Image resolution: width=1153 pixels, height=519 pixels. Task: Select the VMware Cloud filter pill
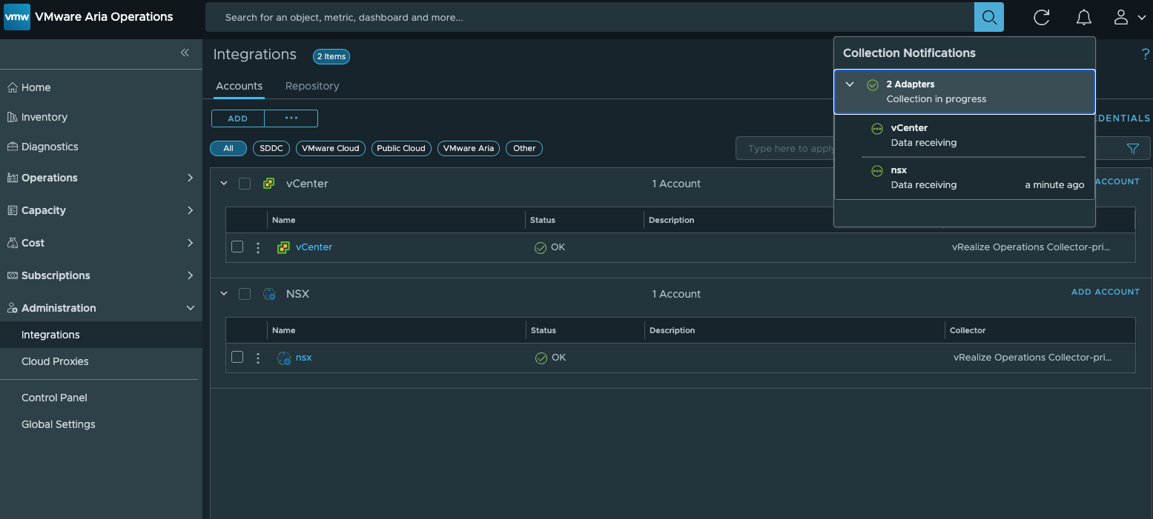[331, 148]
